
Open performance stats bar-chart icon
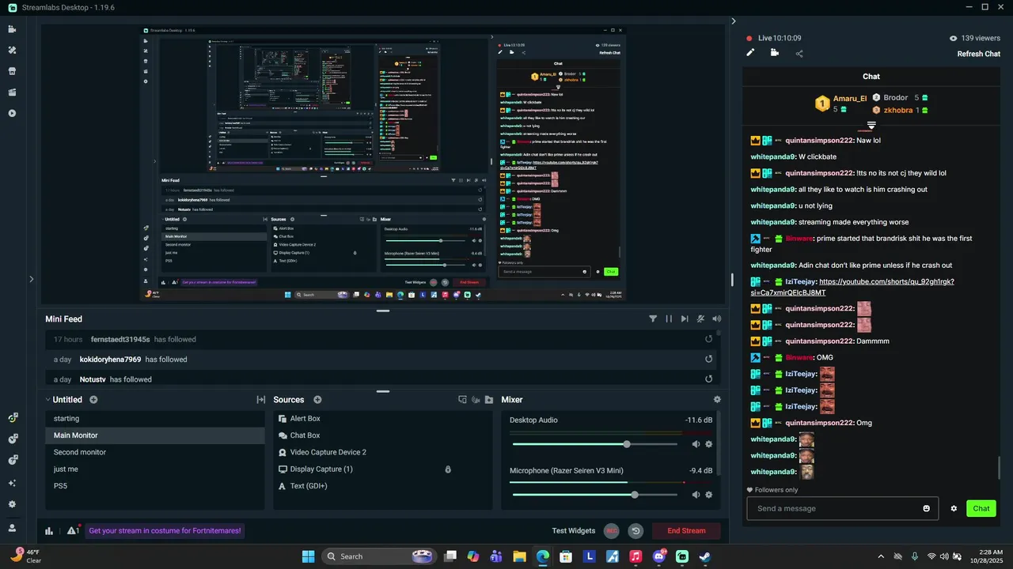(x=49, y=531)
